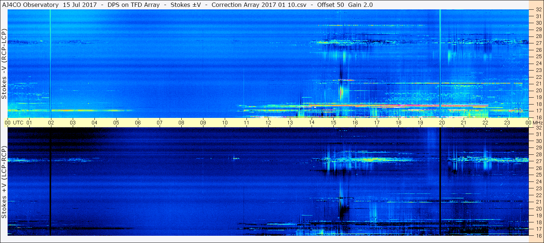
Task: Click hour label 03 on UTC time axis
Action: (x=73, y=123)
